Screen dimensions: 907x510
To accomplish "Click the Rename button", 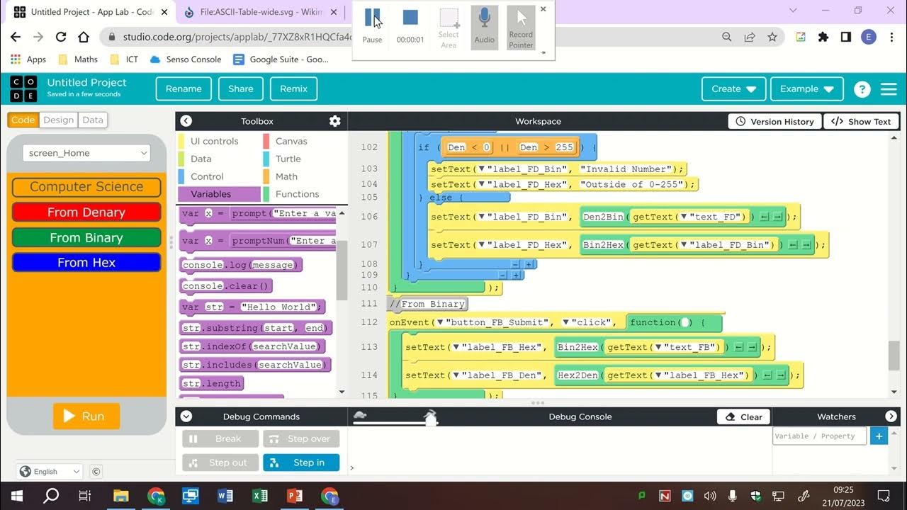I will click(x=184, y=89).
